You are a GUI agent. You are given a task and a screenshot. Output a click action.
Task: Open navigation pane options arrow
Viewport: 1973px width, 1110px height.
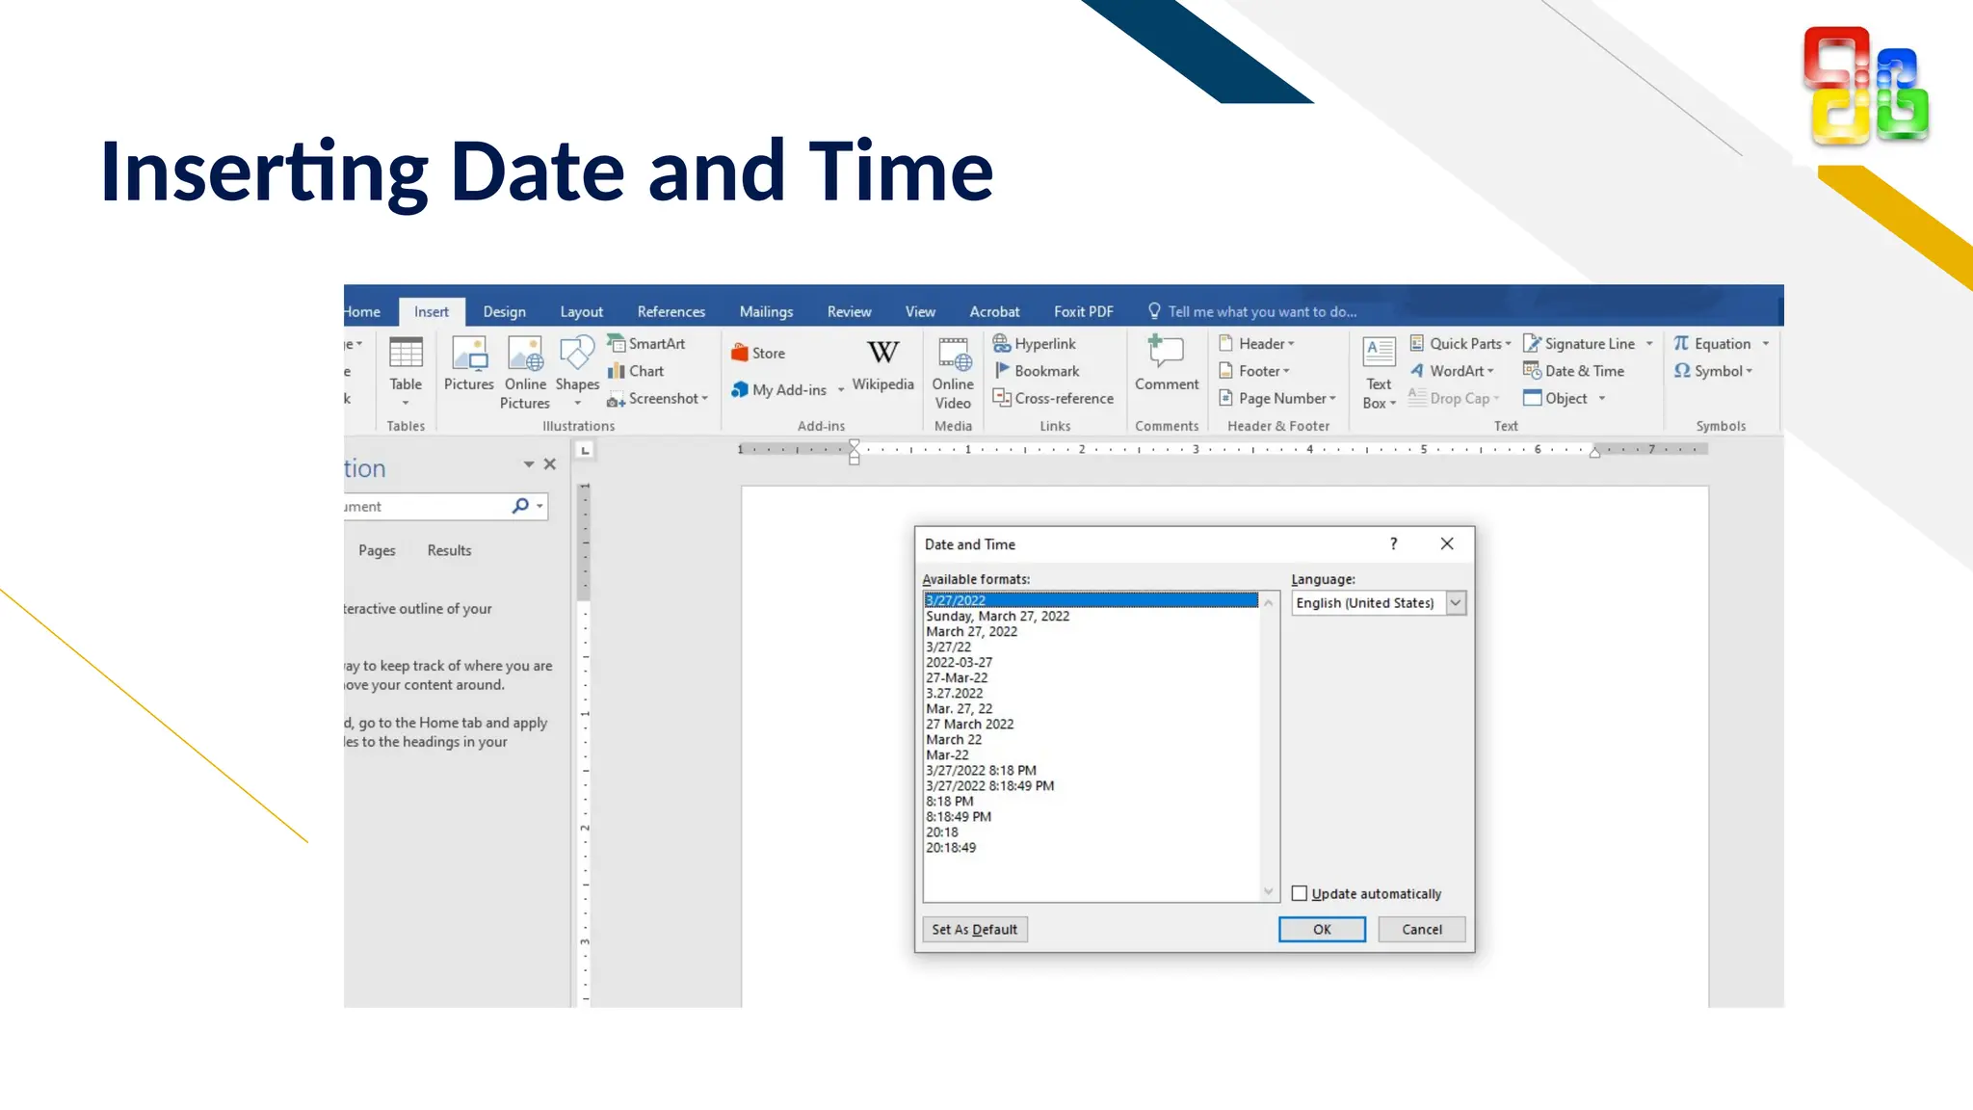tap(529, 464)
